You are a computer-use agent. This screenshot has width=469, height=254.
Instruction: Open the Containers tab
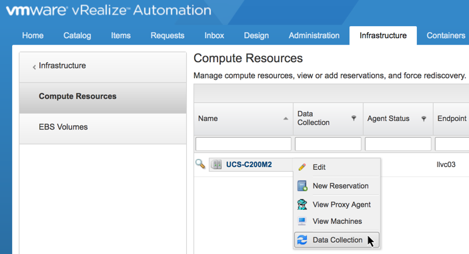click(446, 35)
